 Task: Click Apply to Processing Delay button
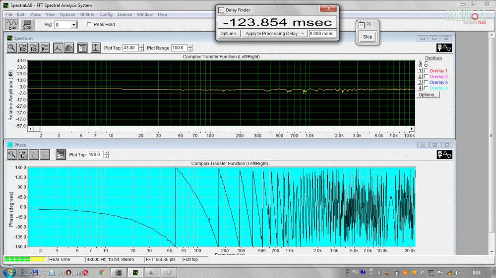tap(275, 34)
